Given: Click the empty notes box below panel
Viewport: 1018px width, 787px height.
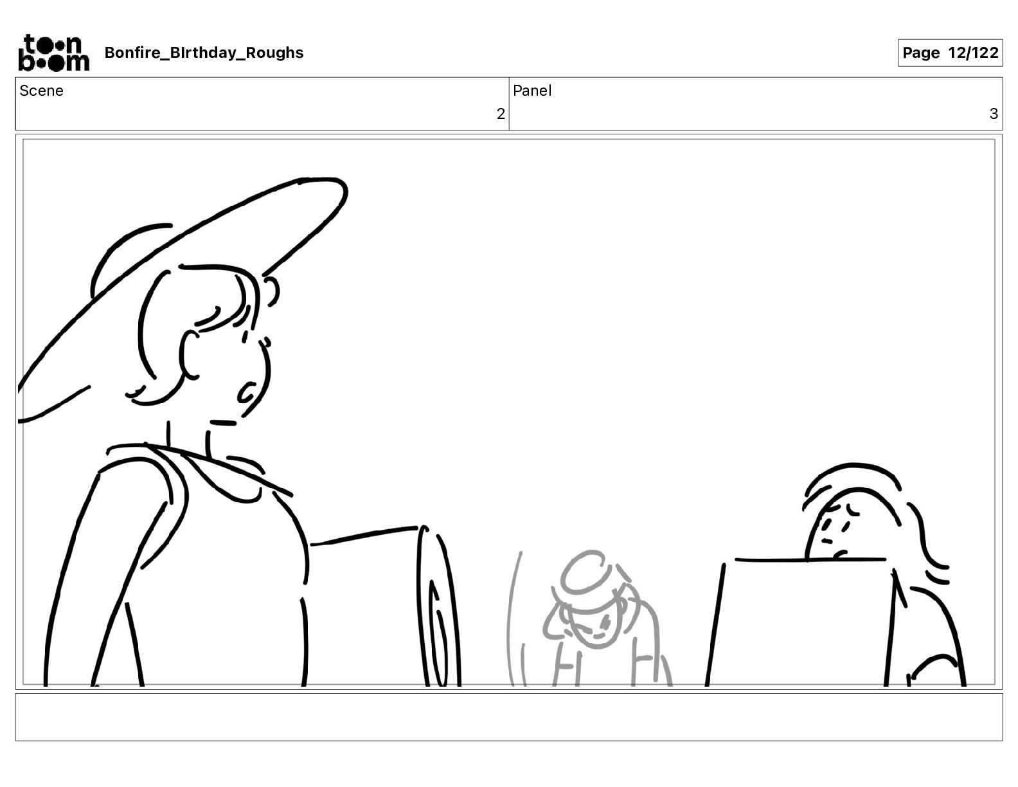Looking at the screenshot, I should click(x=509, y=717).
